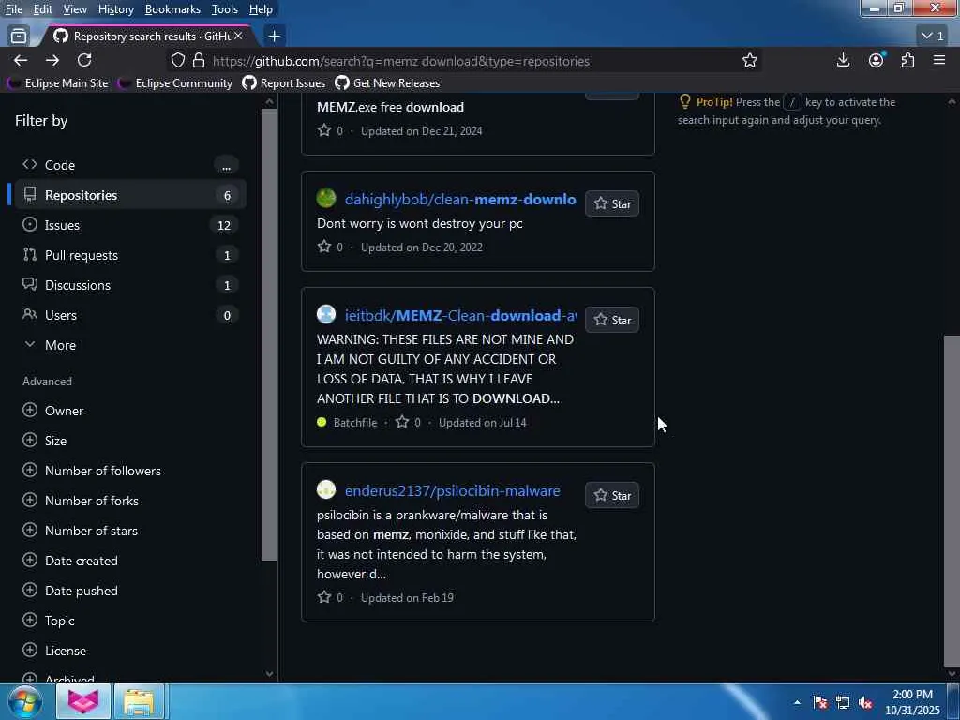Open Windows Explorer from the taskbar
Image resolution: width=960 pixels, height=720 pixels.
tap(139, 701)
